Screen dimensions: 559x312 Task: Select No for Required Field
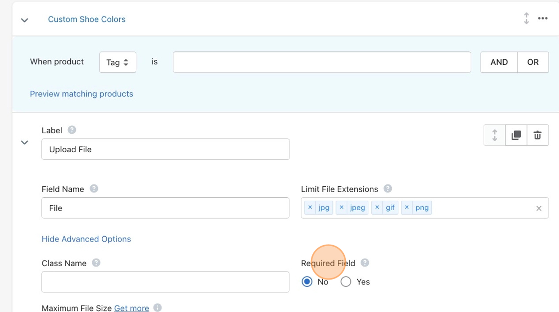pos(307,282)
